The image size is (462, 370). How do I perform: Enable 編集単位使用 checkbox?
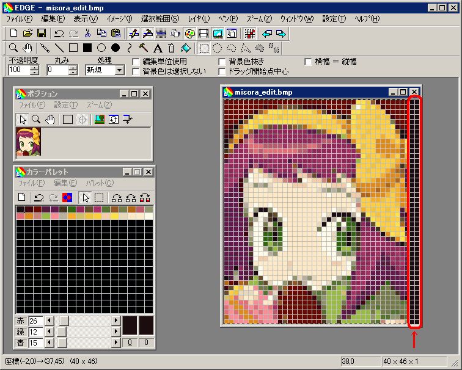pyautogui.click(x=136, y=62)
